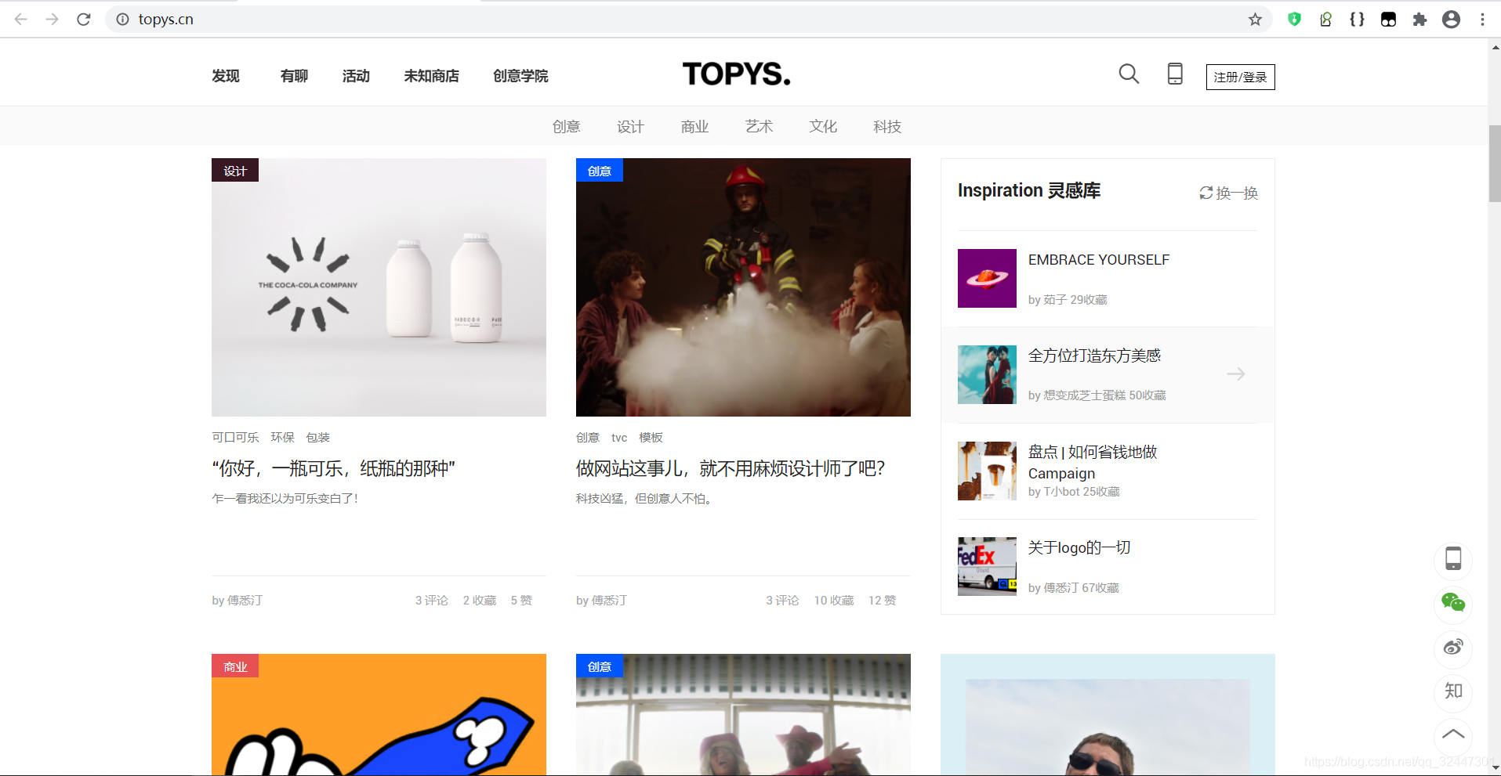
Task: Click the 设计 badge on Coca-Cola card
Action: [235, 171]
